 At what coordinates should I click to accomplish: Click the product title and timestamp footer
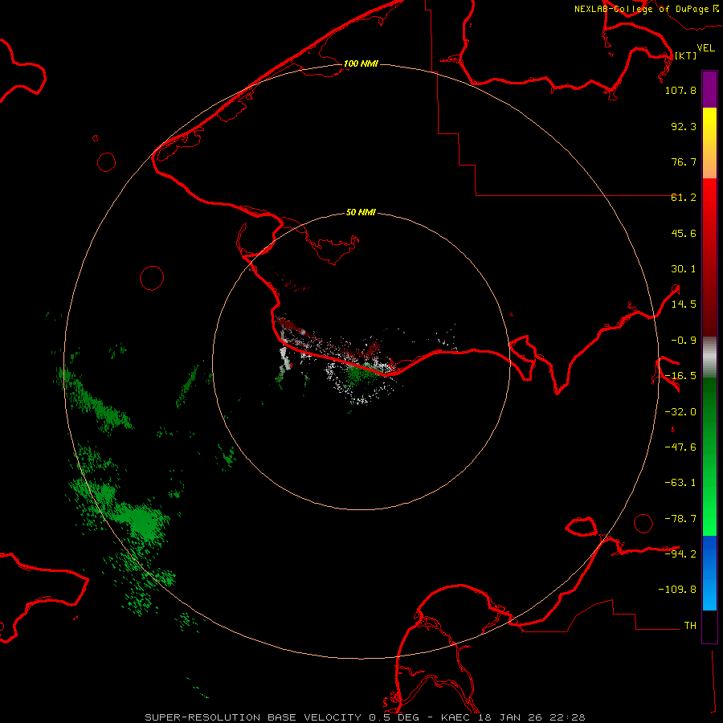pos(366,717)
